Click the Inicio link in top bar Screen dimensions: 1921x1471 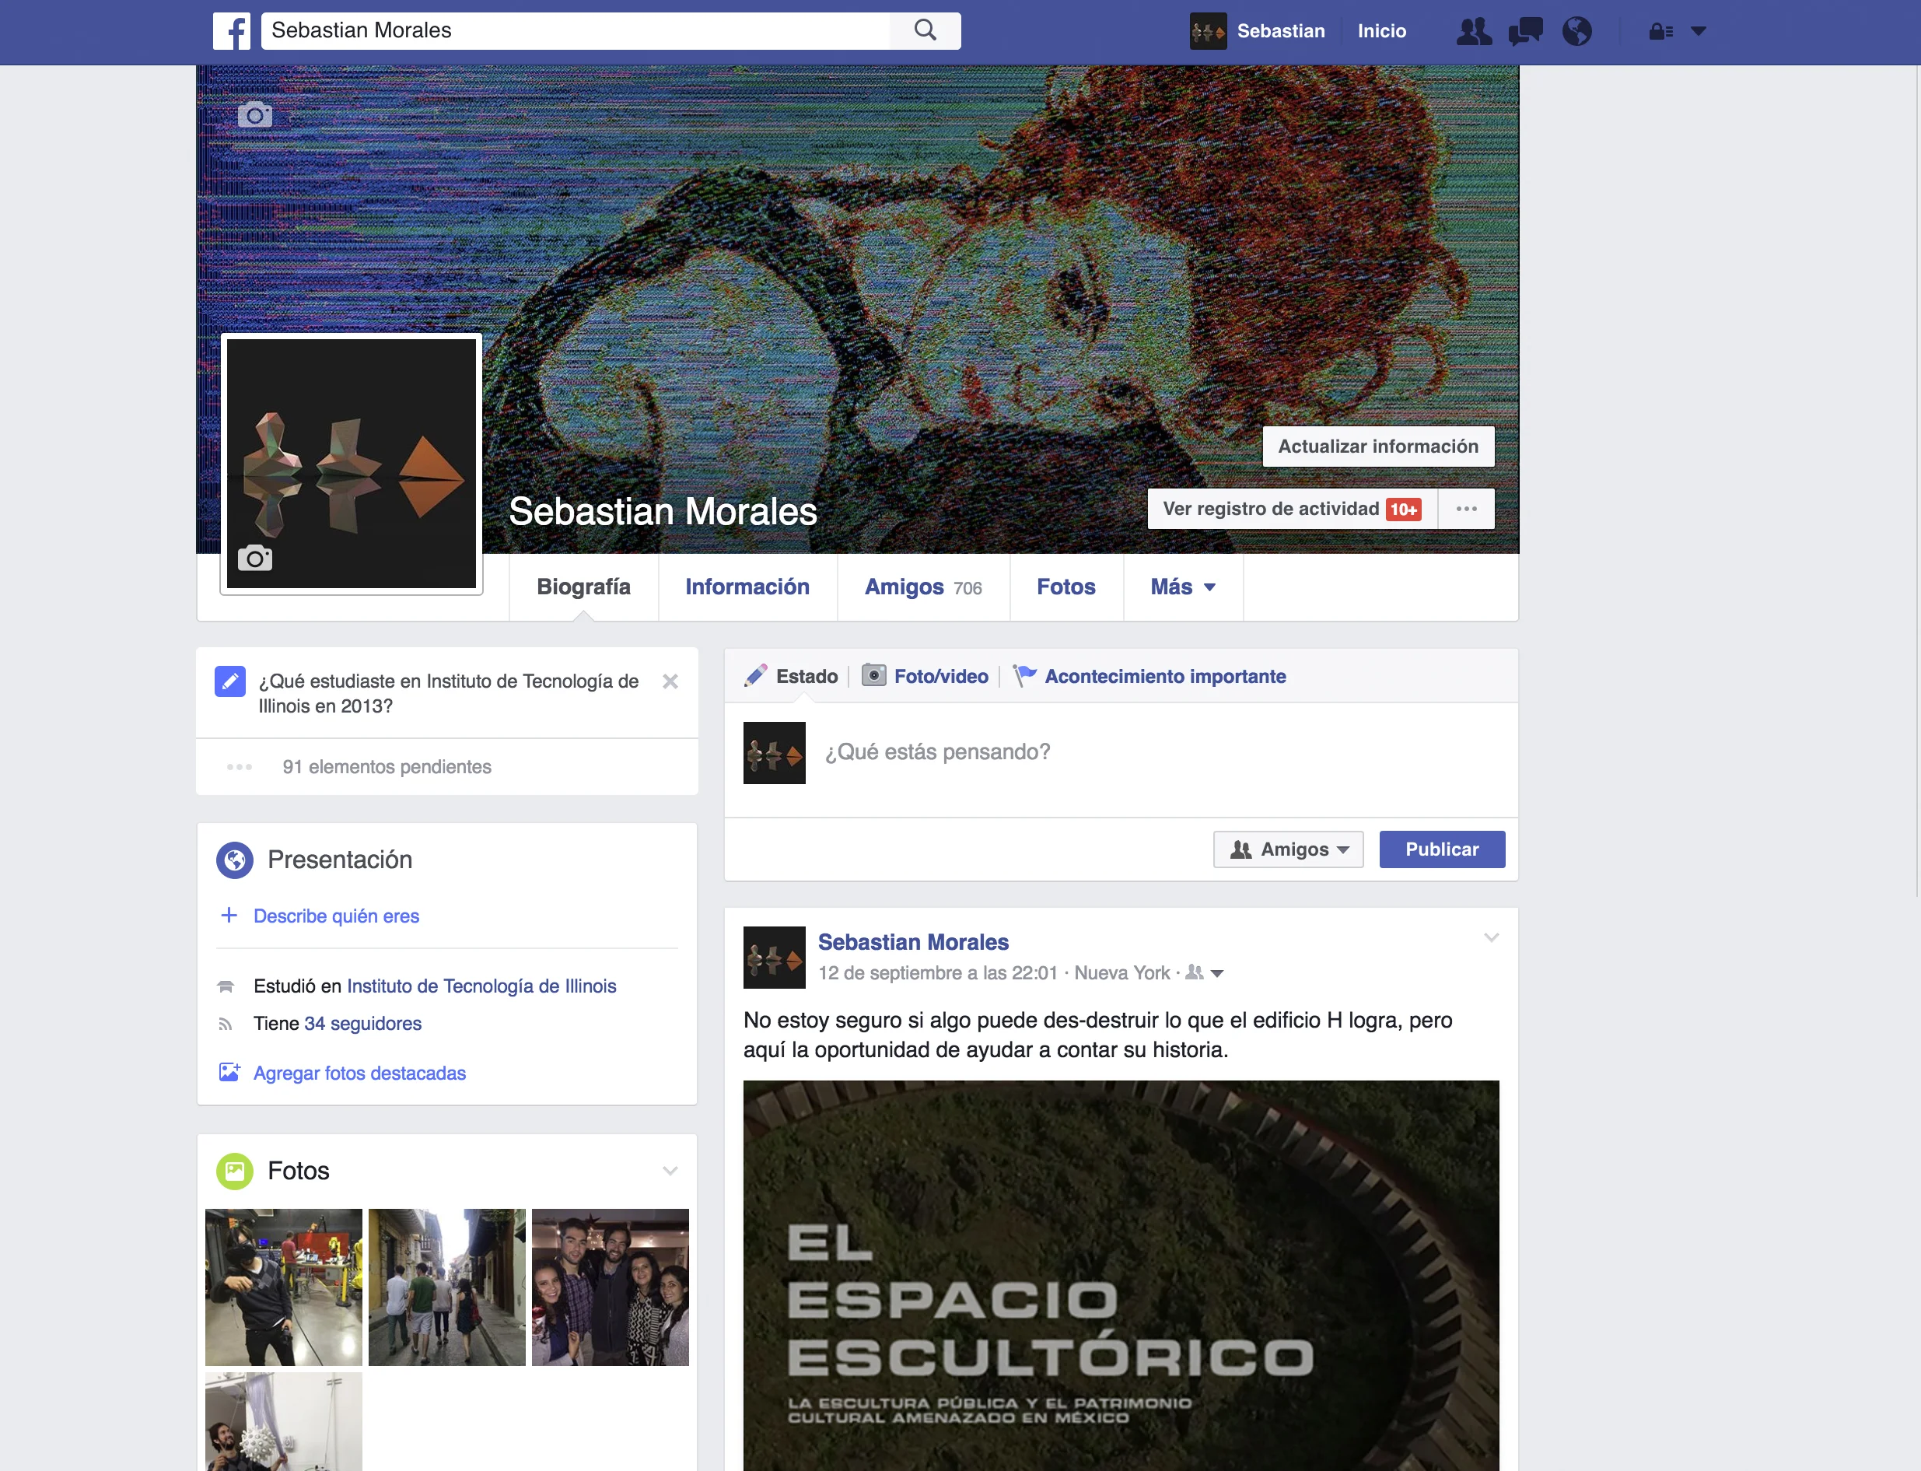[x=1382, y=32]
